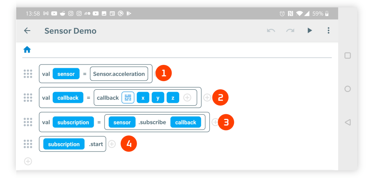The width and height of the screenshot is (386, 178).
Task: Add a parameter after z in callback
Action: pos(188,98)
